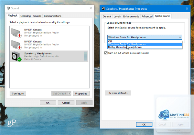
Task: Click Realtek High Definition Audio text
Action: click(42, 56)
